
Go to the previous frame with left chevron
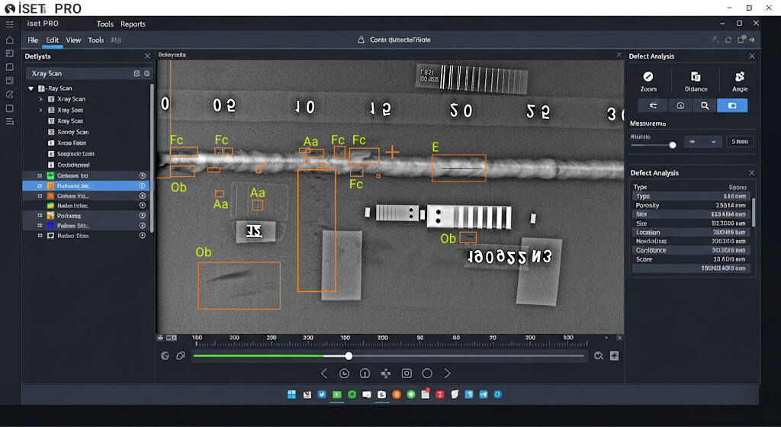pos(323,374)
